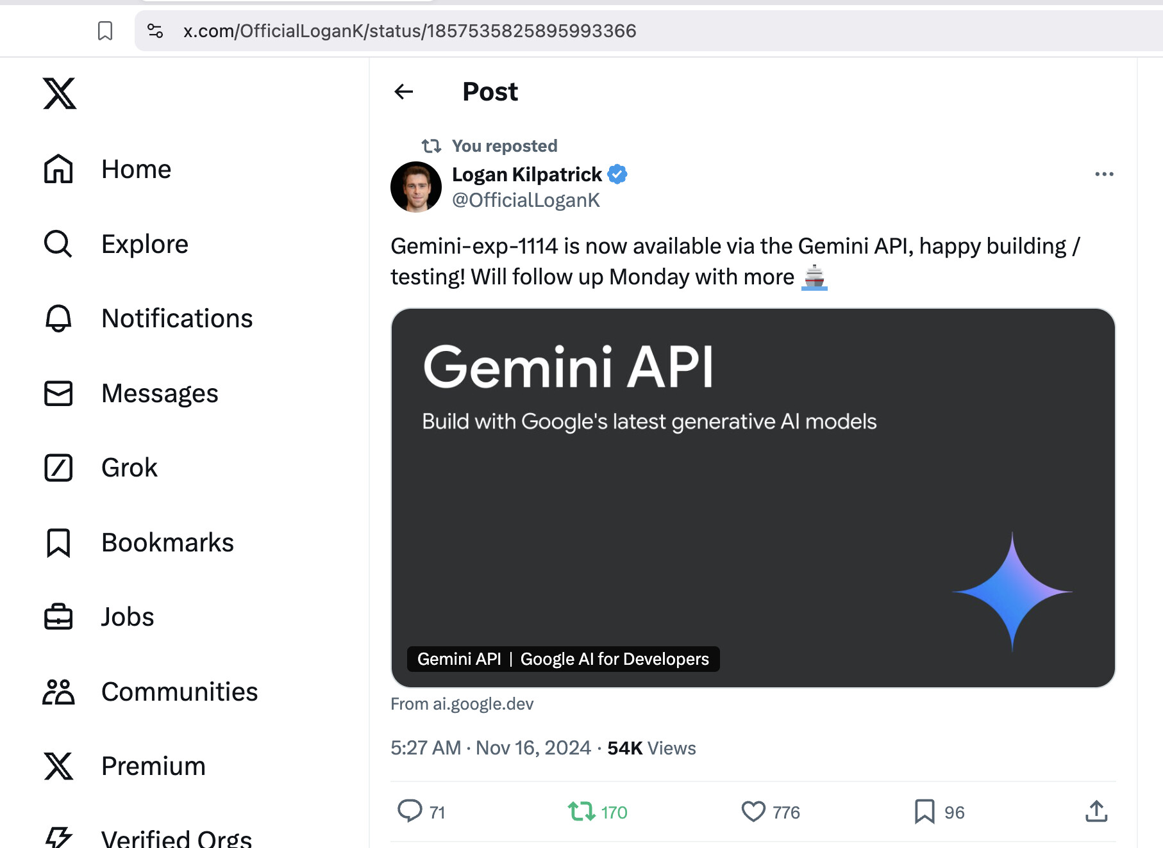Undo repost with the green repost icon

(581, 811)
